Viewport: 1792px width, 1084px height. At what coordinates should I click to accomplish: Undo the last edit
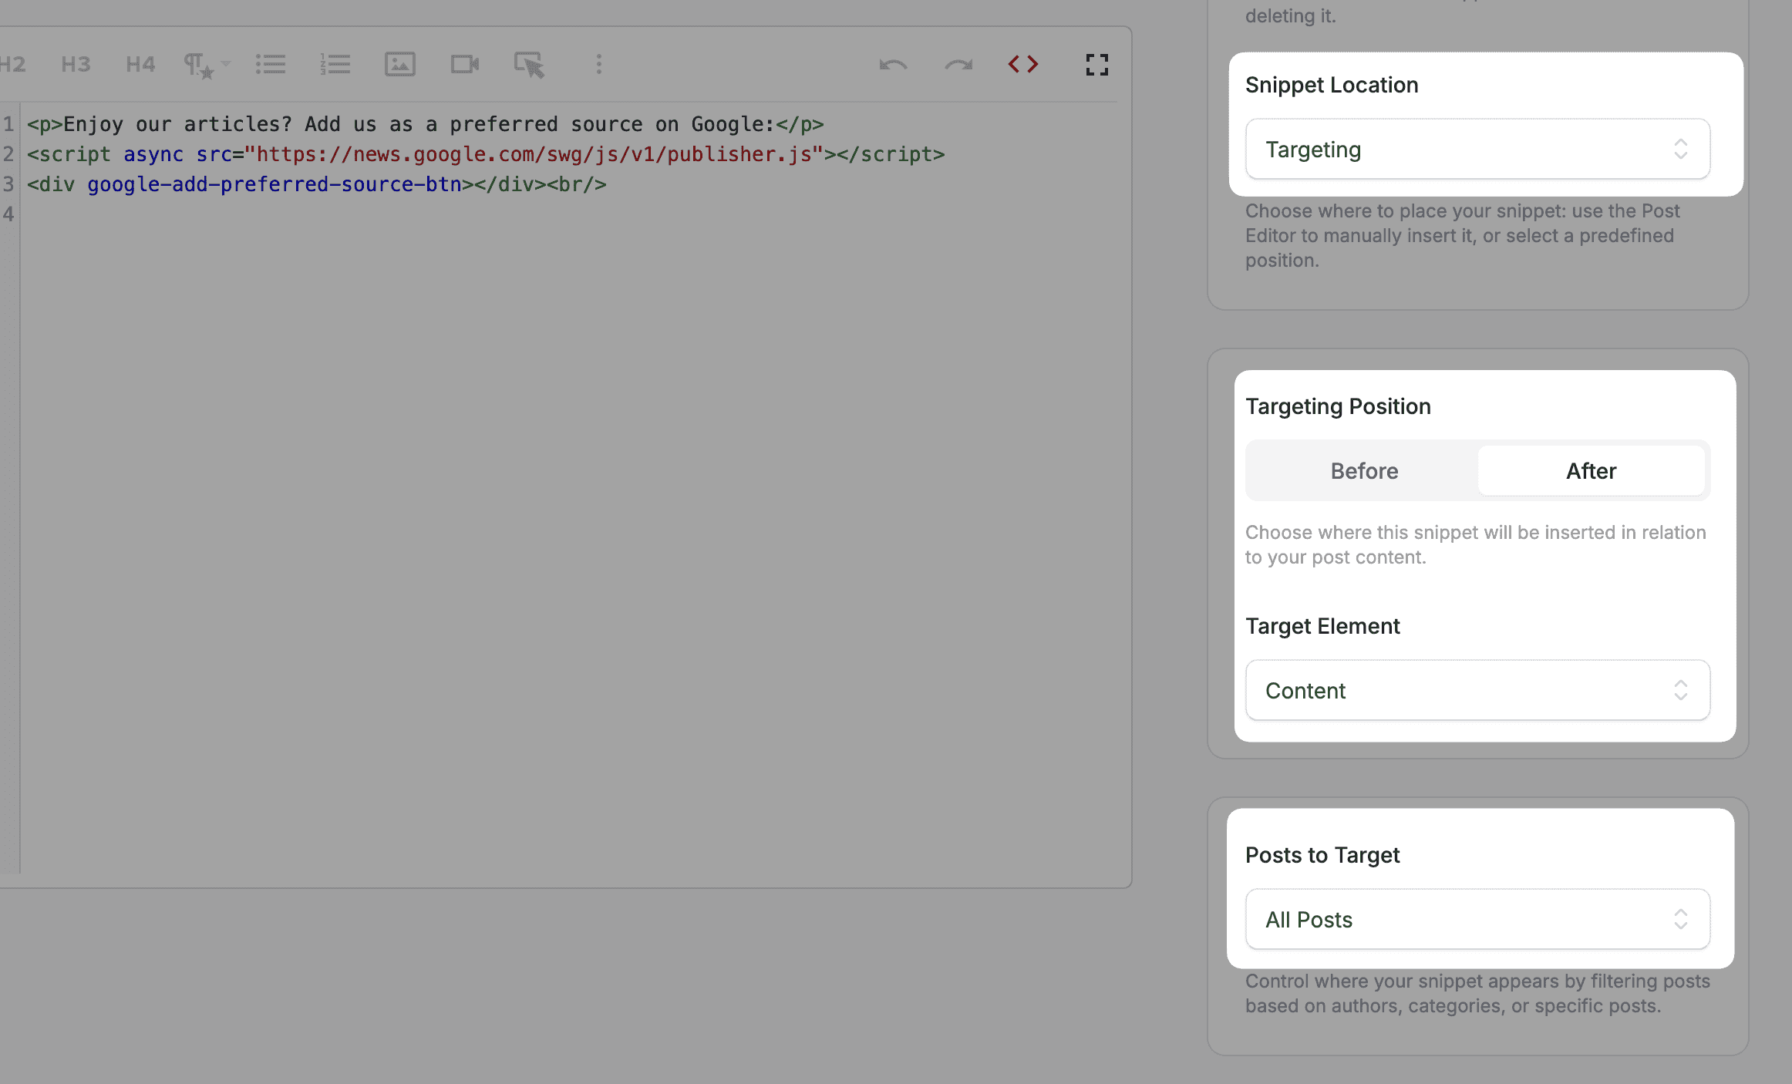pos(893,65)
